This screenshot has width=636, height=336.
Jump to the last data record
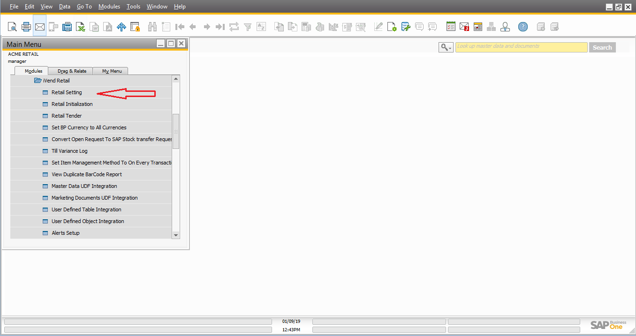tap(220, 27)
